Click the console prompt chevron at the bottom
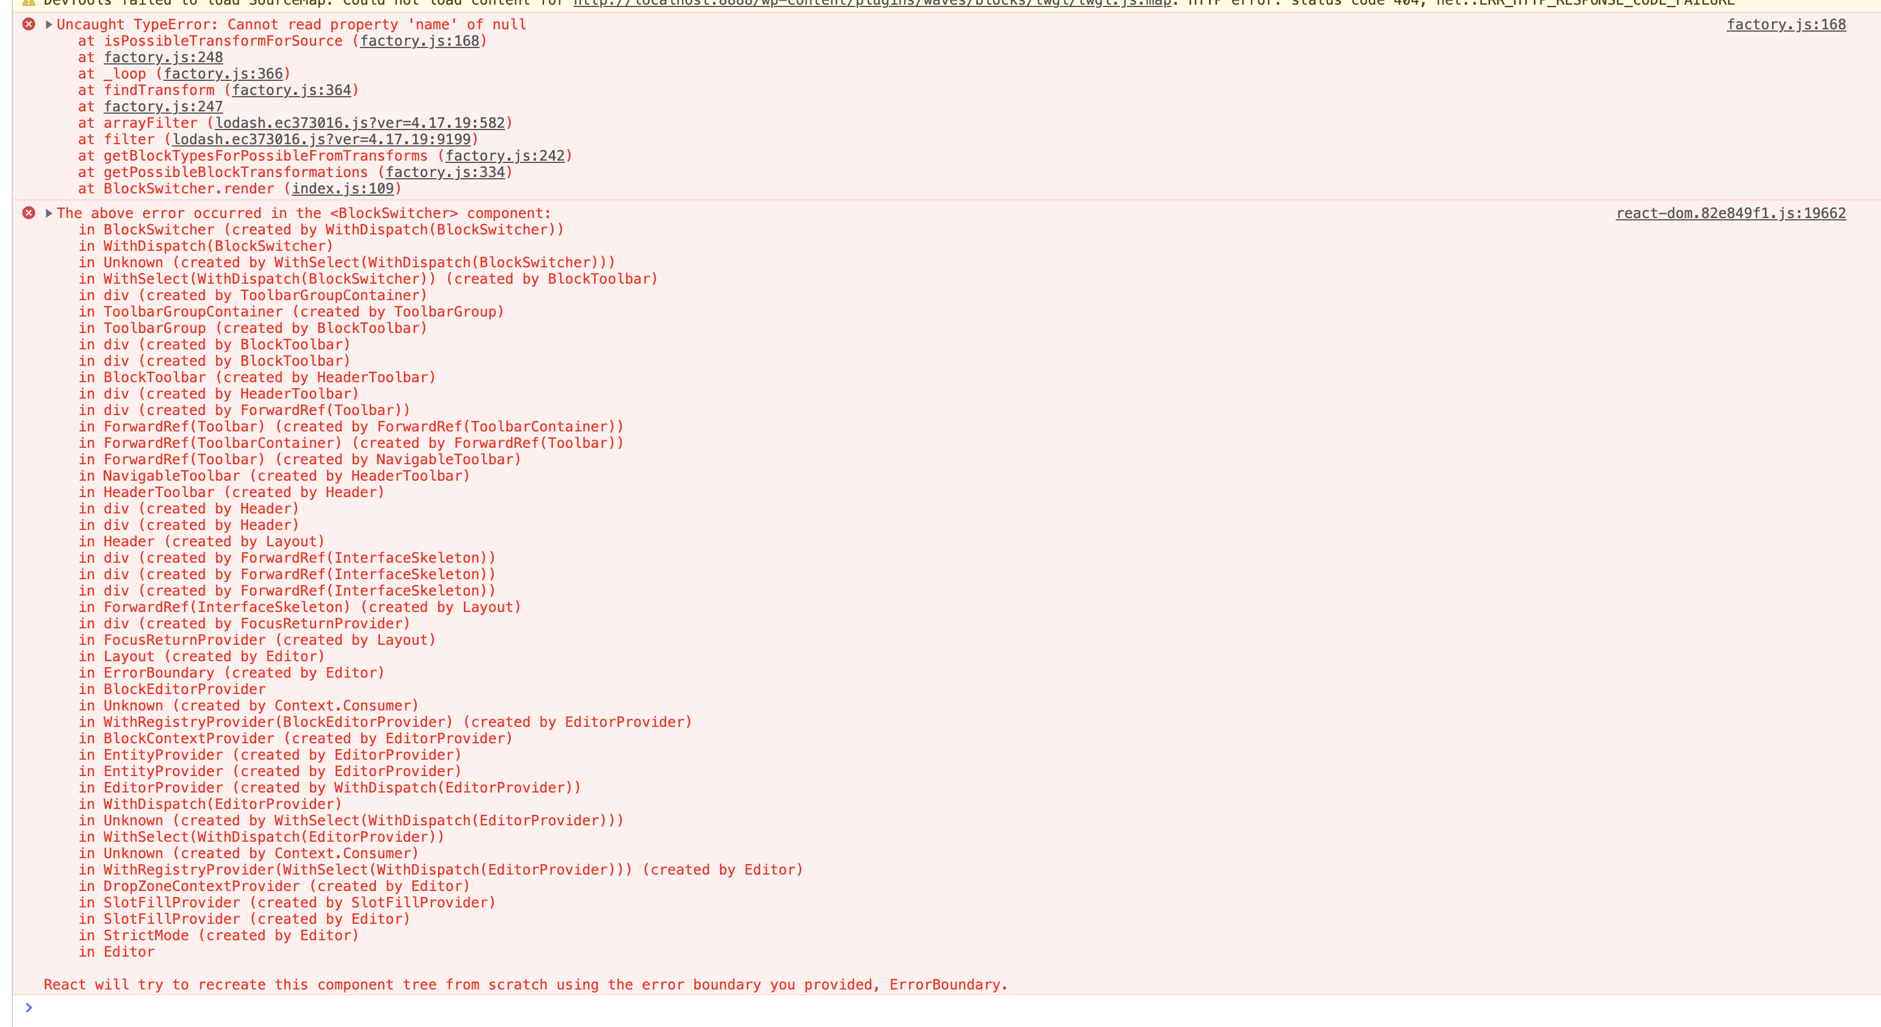This screenshot has width=1881, height=1027. [x=29, y=1008]
